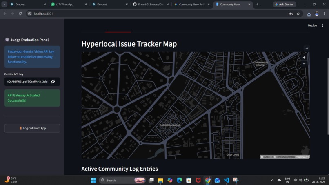Screen dimensions: 329x185
Task: Show hidden system tray icons
Action: point(272,180)
